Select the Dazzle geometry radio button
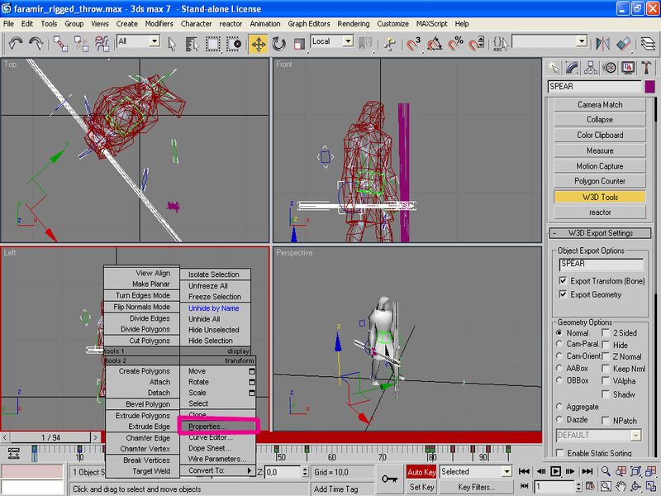 tap(559, 419)
